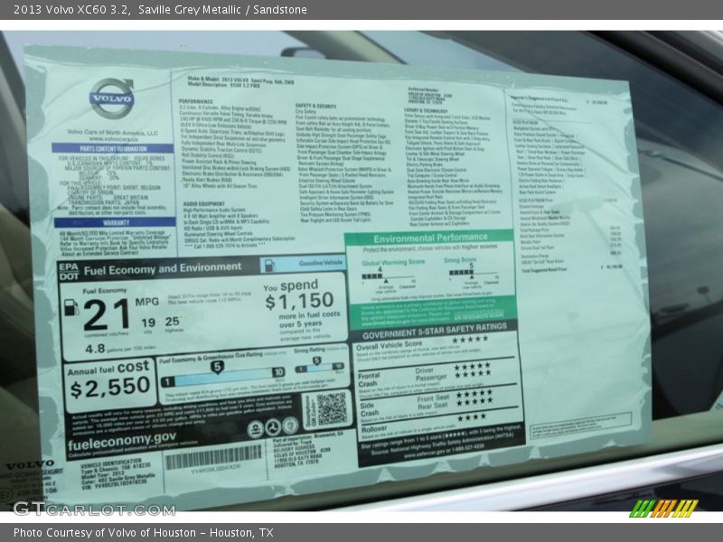Click the colored stripes logo in bottom-right corner
This screenshot has width=723, height=542.
coord(663,508)
